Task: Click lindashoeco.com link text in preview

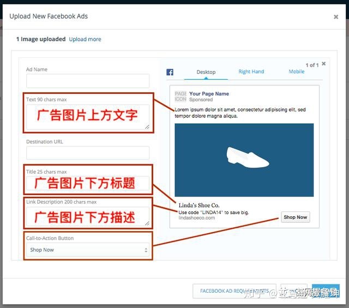Action: pyautogui.click(x=196, y=218)
